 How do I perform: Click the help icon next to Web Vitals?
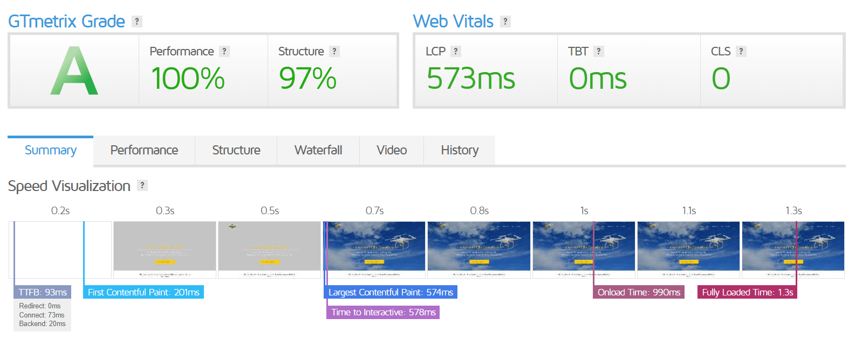[x=505, y=22]
